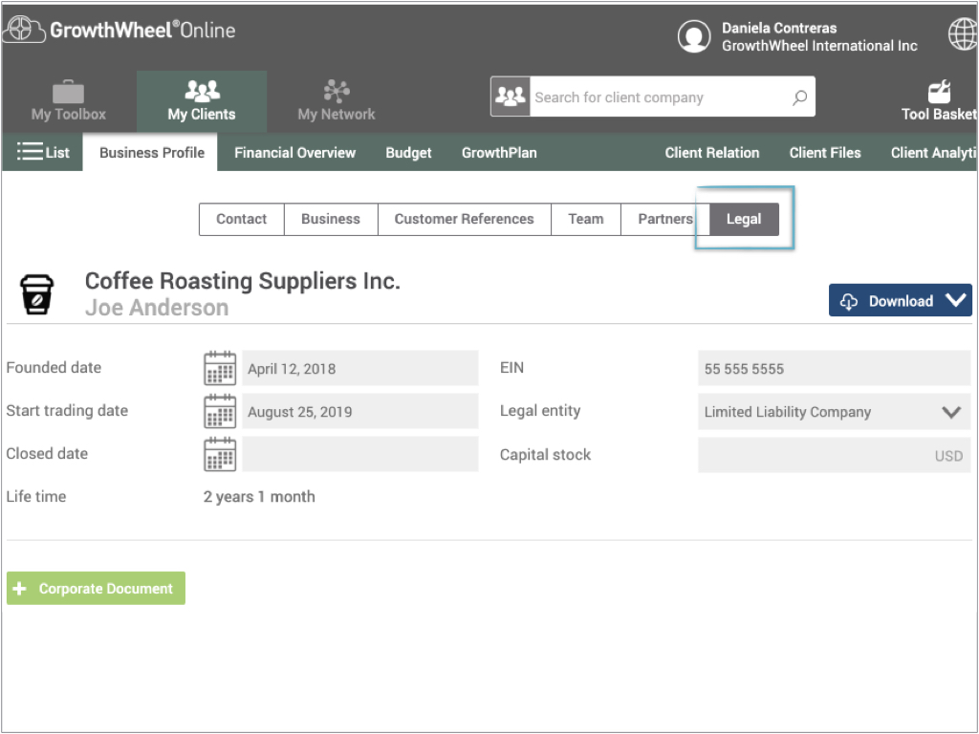Click the GrowthWheel Online logo
The image size is (979, 734).
pos(120,30)
